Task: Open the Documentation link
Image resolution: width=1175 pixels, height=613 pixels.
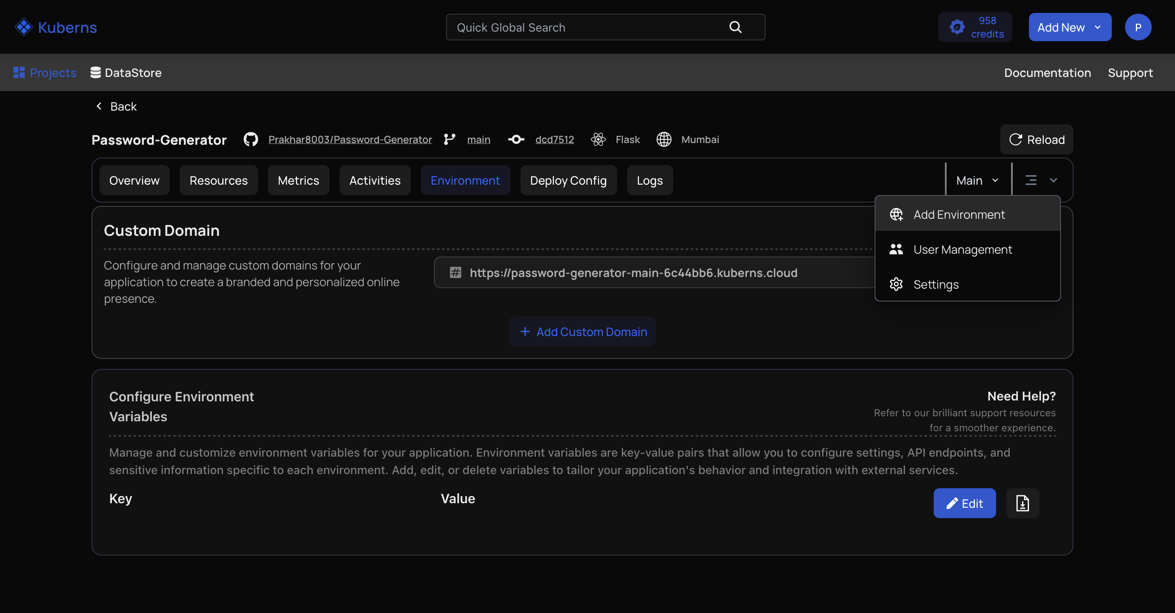Action: pyautogui.click(x=1047, y=72)
